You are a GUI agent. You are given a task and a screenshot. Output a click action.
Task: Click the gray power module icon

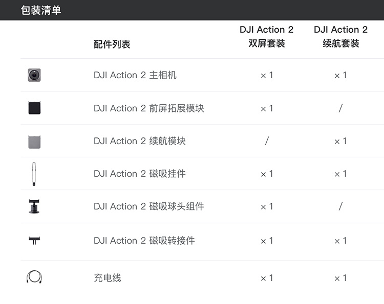34,142
